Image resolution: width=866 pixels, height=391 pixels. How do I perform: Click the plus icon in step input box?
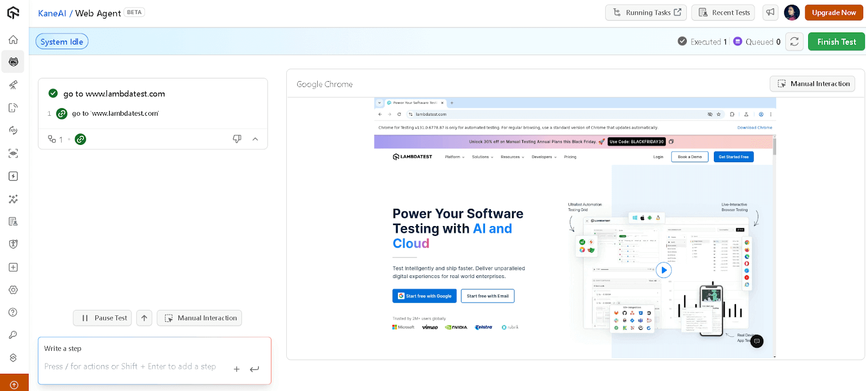(237, 369)
